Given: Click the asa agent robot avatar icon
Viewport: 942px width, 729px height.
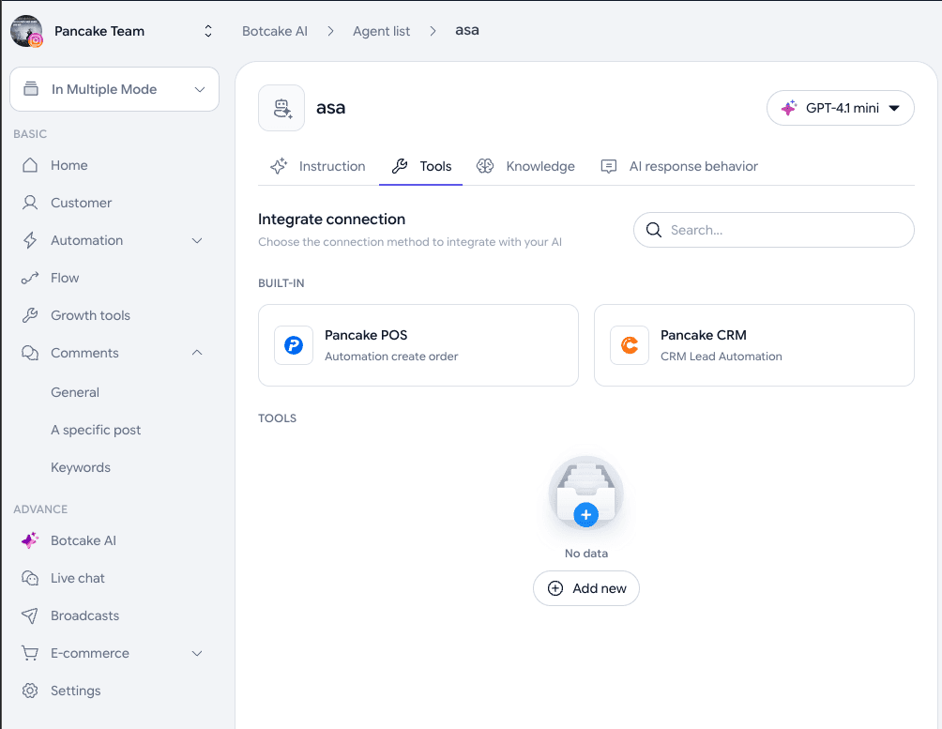Looking at the screenshot, I should click(x=281, y=108).
